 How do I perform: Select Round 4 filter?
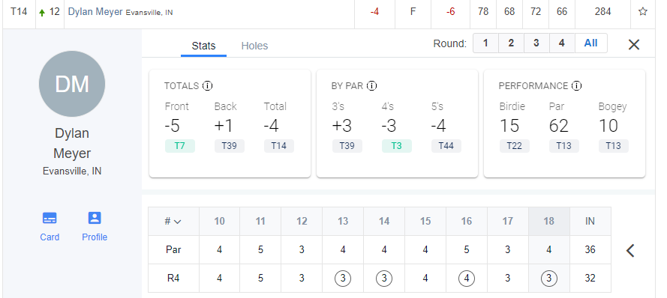pos(562,43)
